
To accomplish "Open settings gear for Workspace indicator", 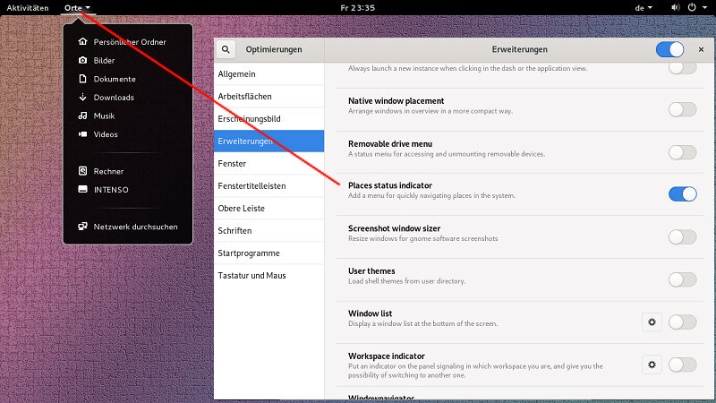I will click(652, 364).
